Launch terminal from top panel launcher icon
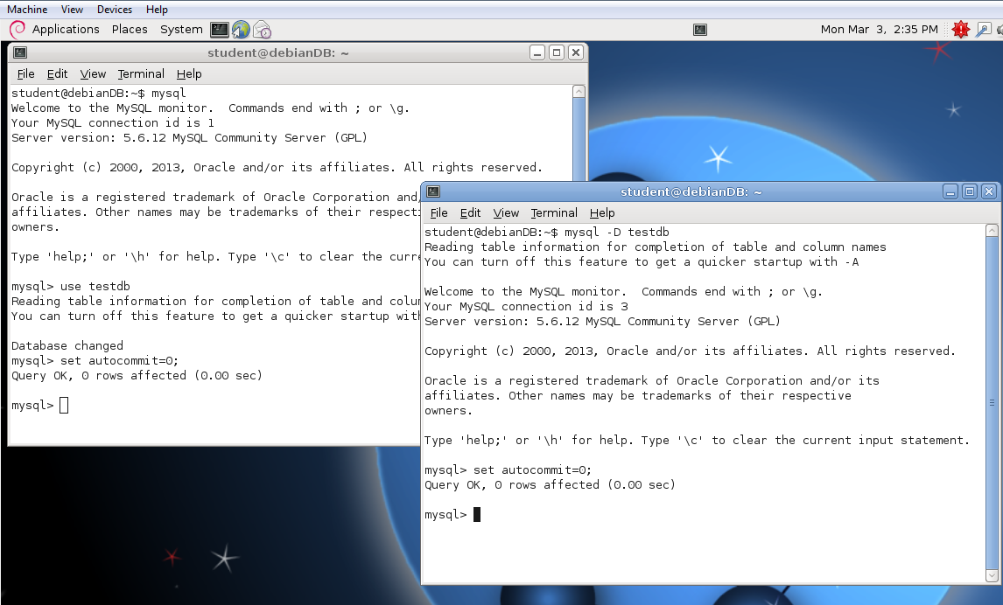This screenshot has width=1003, height=605. tap(220, 30)
